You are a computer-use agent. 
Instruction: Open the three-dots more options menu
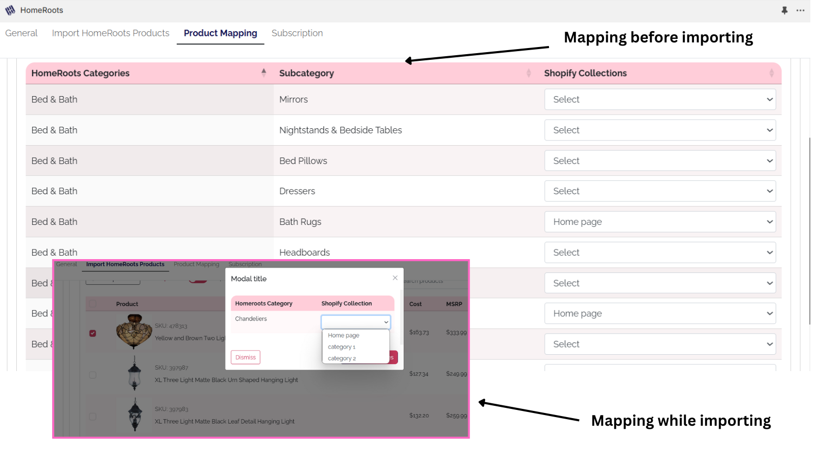(x=800, y=10)
